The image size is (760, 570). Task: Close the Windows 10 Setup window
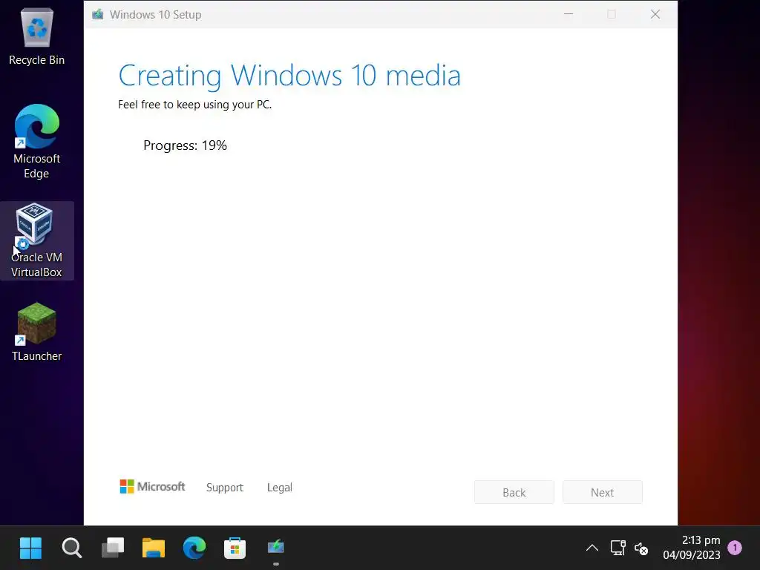tap(655, 14)
